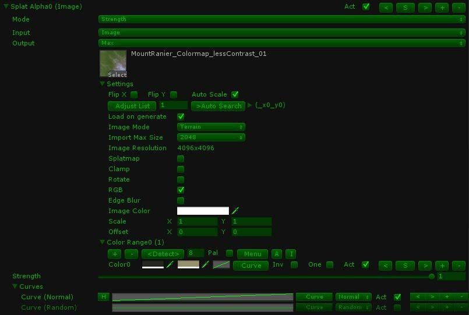The height and width of the screenshot is (315, 469).
Task: Click the - button in Color Range0 toolbar
Action: (x=131, y=254)
